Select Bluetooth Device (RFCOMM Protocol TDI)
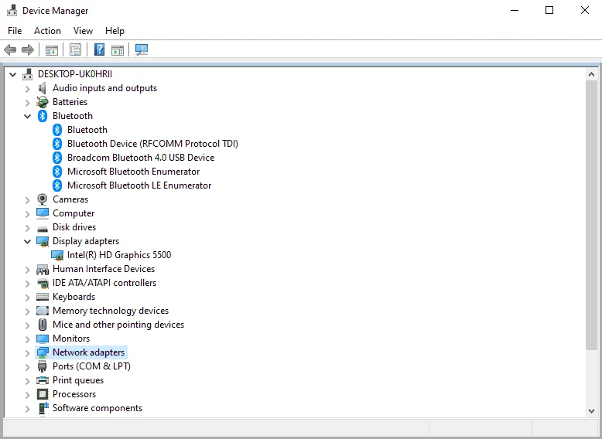602x439 pixels. [x=152, y=144]
